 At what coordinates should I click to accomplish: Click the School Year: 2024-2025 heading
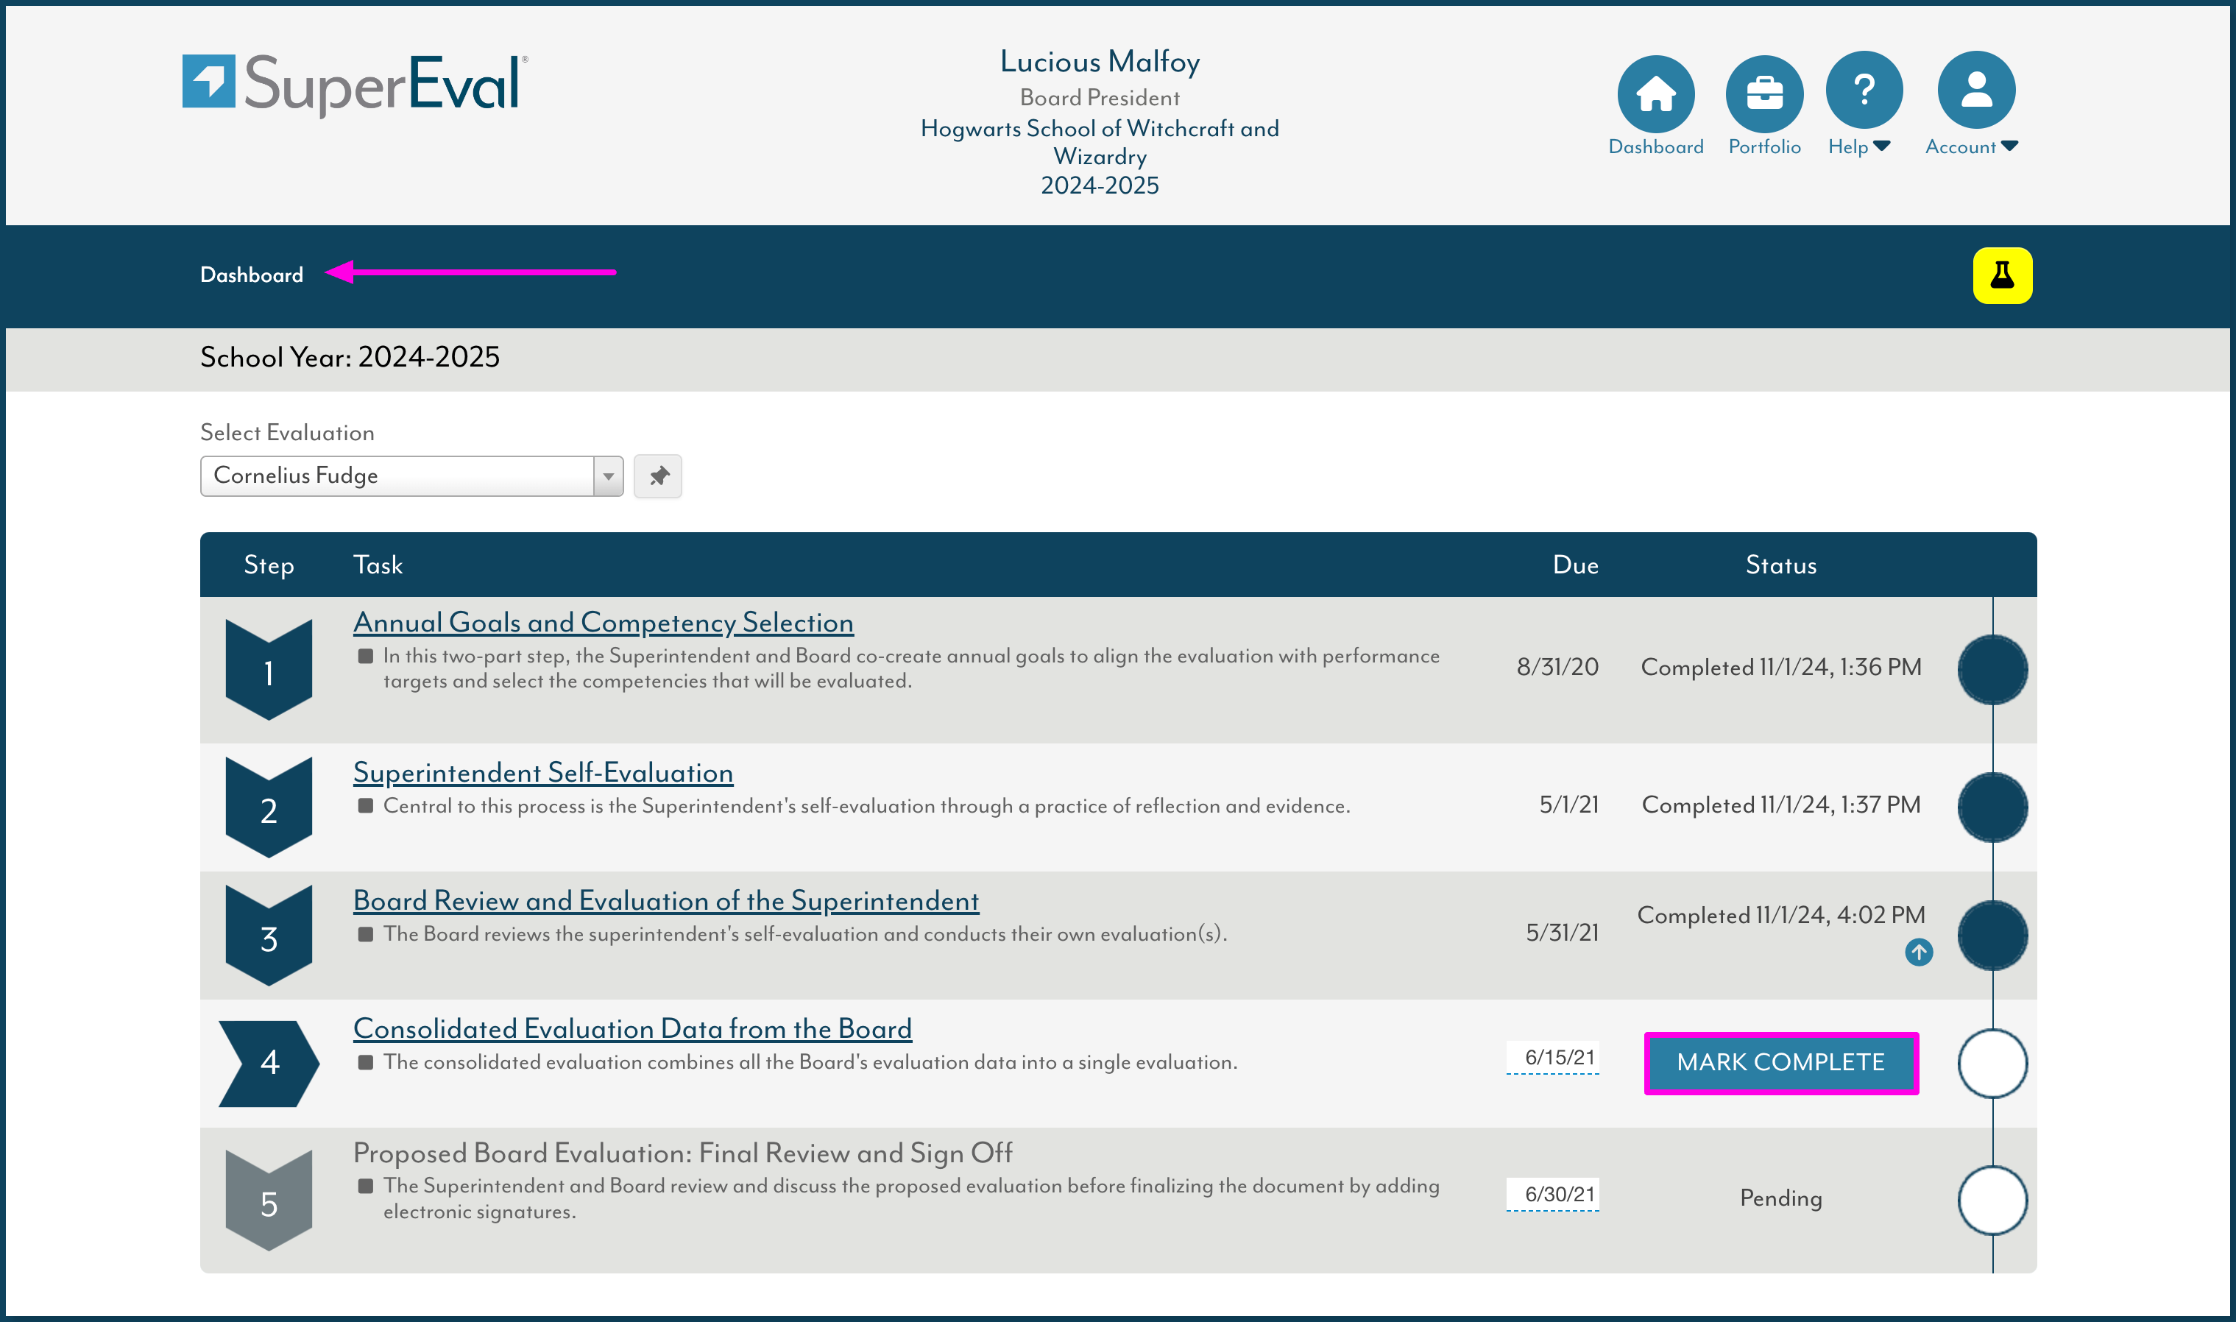pyautogui.click(x=350, y=357)
